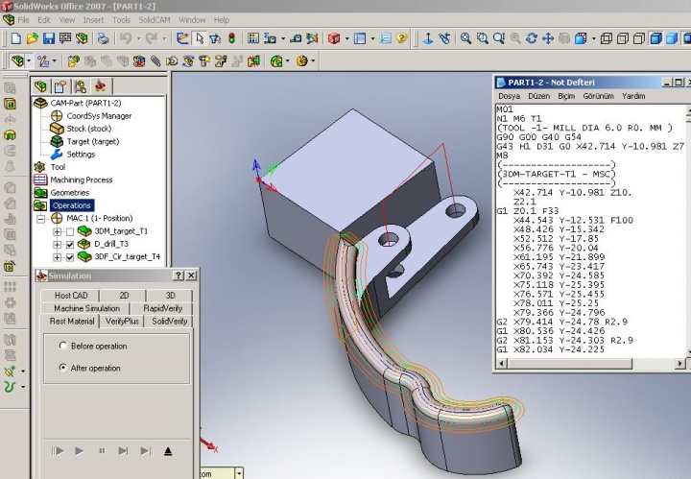Screen dimensions: 691x479
Task: Open the Biçim menu in Notepad
Action: pyautogui.click(x=565, y=96)
